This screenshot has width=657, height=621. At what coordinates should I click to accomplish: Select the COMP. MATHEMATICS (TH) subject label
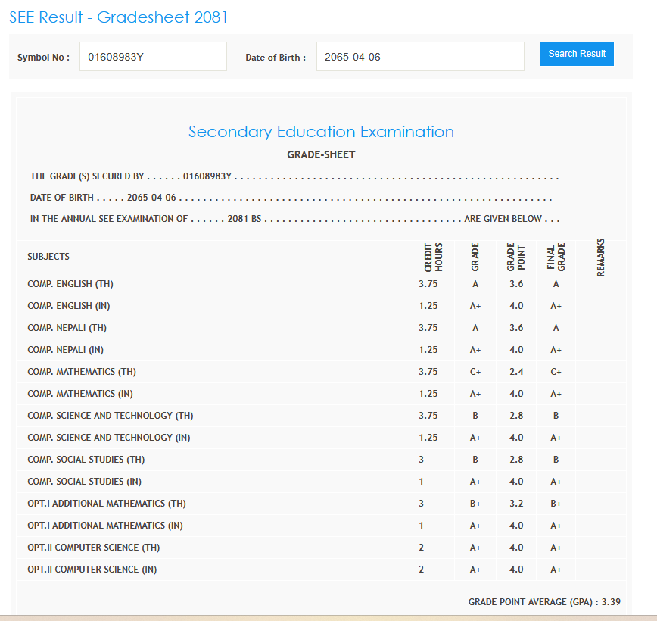click(x=82, y=372)
